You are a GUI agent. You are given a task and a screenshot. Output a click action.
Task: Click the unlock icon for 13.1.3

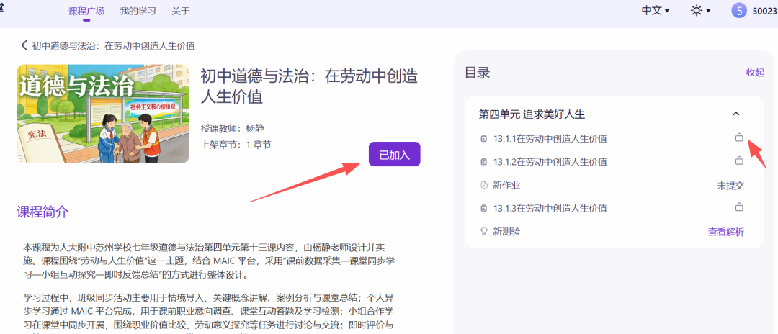coord(739,207)
